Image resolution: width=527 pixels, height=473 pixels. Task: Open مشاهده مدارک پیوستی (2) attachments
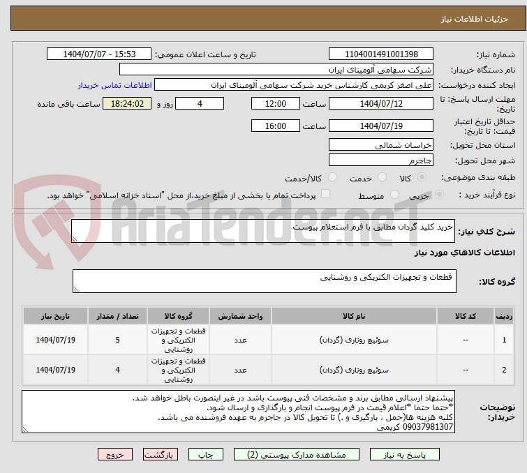(296, 455)
